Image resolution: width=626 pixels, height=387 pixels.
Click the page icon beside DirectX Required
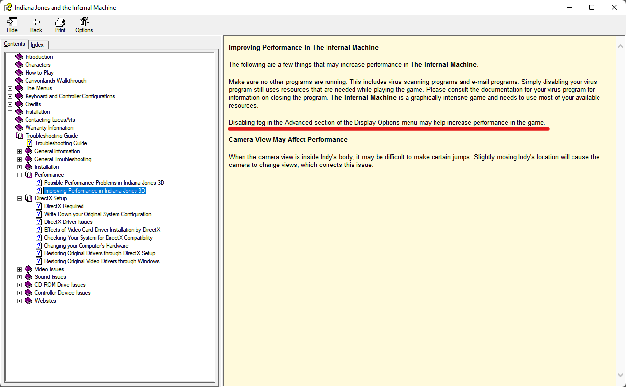(39, 206)
